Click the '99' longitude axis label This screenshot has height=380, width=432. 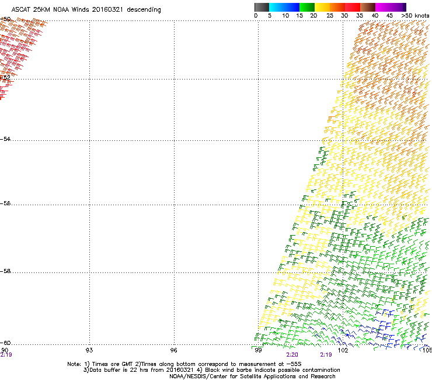click(258, 350)
